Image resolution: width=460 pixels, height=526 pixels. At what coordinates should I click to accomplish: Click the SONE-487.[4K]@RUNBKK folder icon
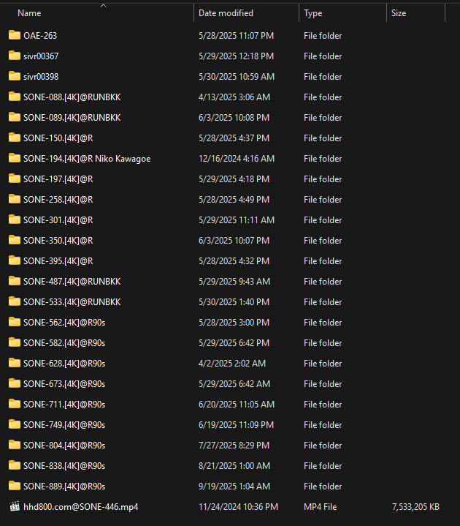pos(15,280)
